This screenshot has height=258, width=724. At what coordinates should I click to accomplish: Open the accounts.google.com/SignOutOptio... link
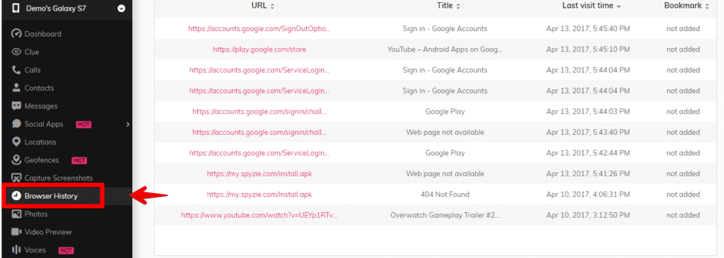259,29
